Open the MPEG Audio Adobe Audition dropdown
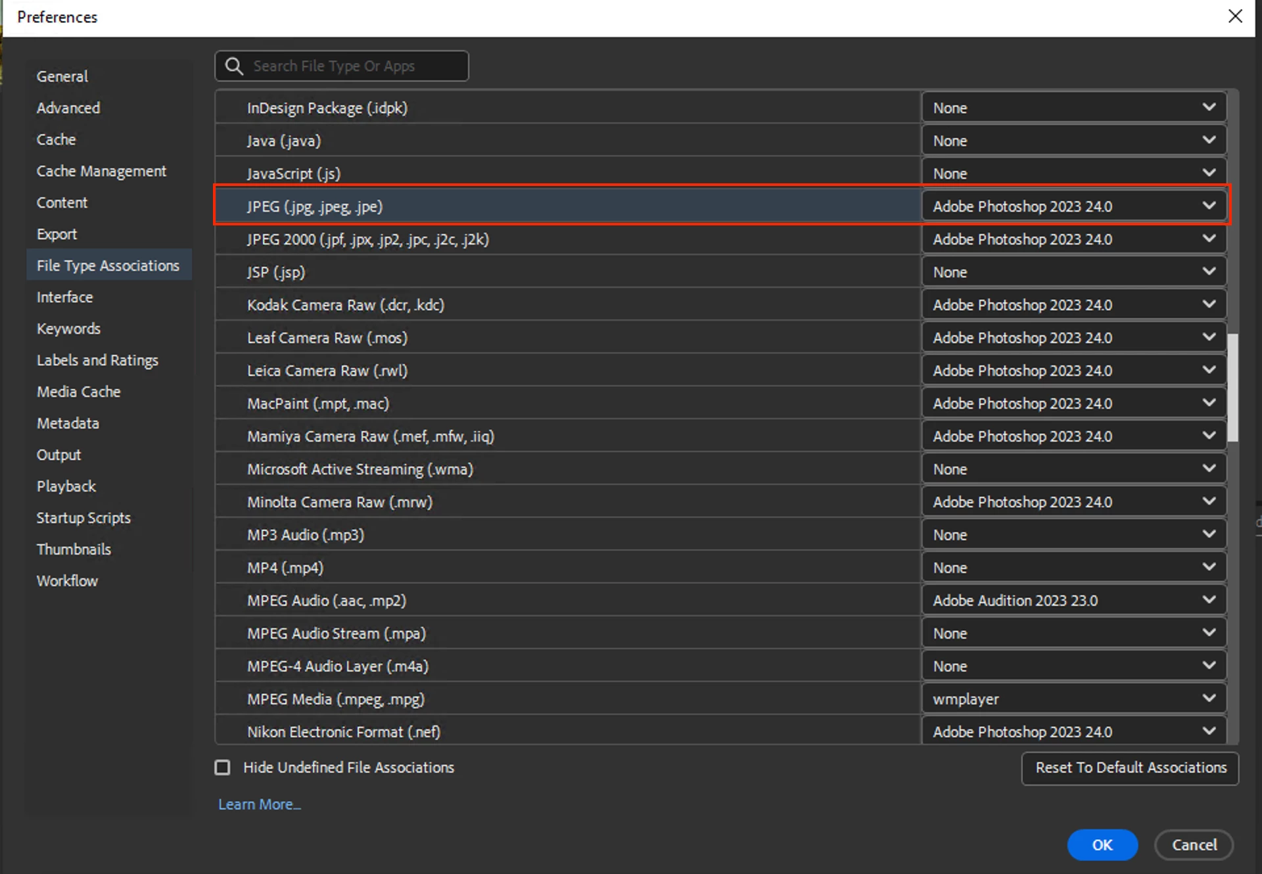The height and width of the screenshot is (874, 1262). [x=1074, y=601]
